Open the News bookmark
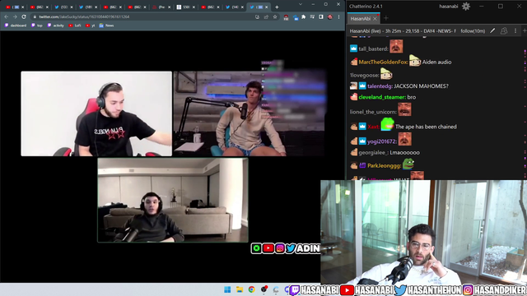This screenshot has height=296, width=527. point(106,25)
